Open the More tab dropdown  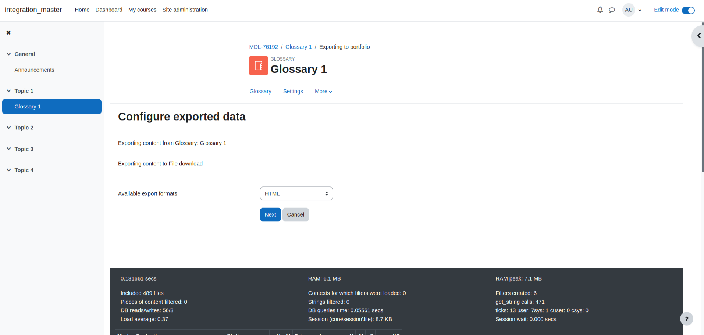[x=323, y=92]
